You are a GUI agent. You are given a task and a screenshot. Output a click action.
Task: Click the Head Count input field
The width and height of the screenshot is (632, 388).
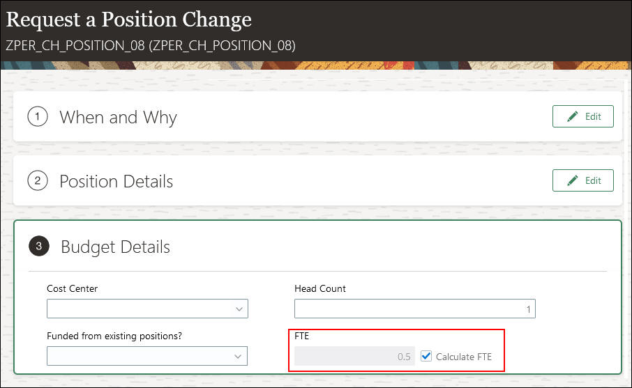pos(414,309)
